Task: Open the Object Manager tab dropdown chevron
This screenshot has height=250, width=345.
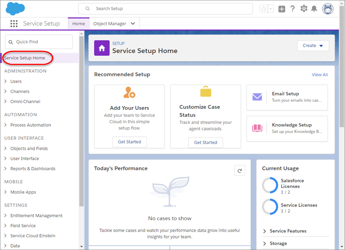Action: (133, 23)
